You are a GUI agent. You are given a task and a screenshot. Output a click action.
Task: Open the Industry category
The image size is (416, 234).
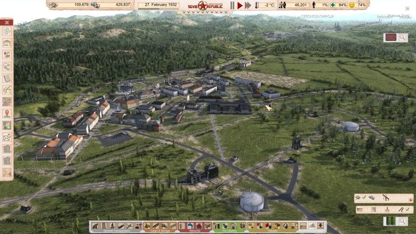click(273, 231)
